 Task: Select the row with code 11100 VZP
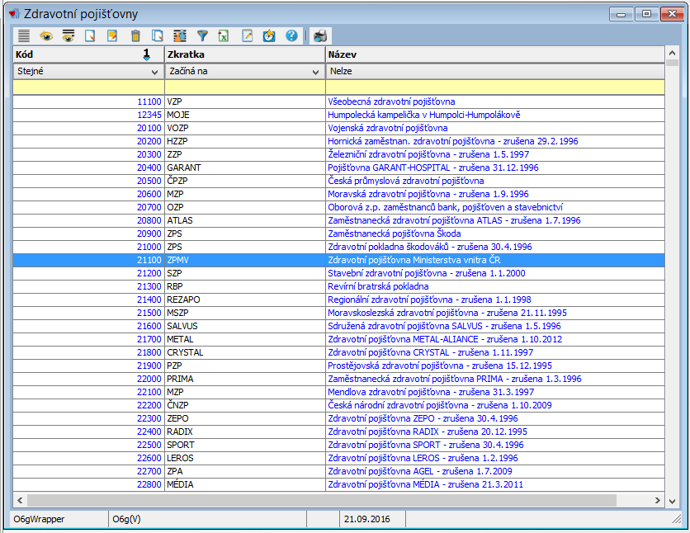[x=248, y=101]
